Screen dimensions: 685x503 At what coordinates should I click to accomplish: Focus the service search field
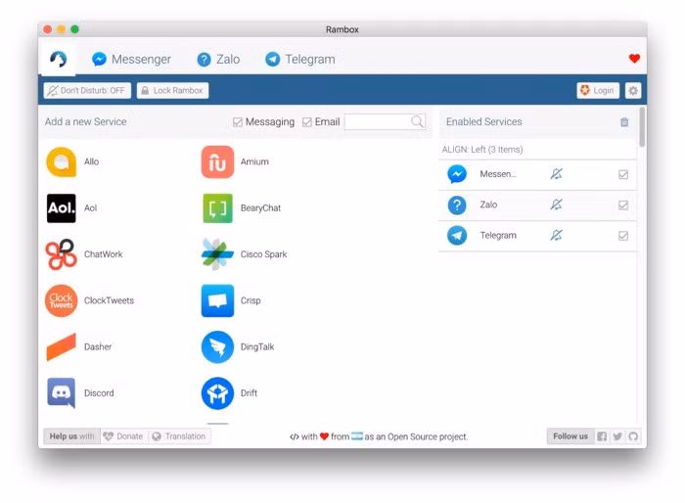point(377,122)
